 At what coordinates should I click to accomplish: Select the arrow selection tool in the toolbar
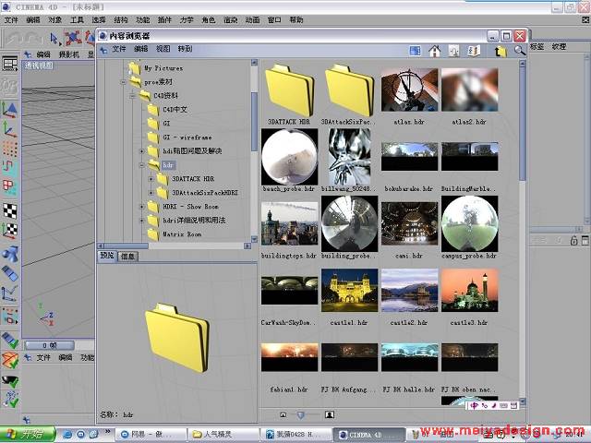pyautogui.click(x=54, y=38)
